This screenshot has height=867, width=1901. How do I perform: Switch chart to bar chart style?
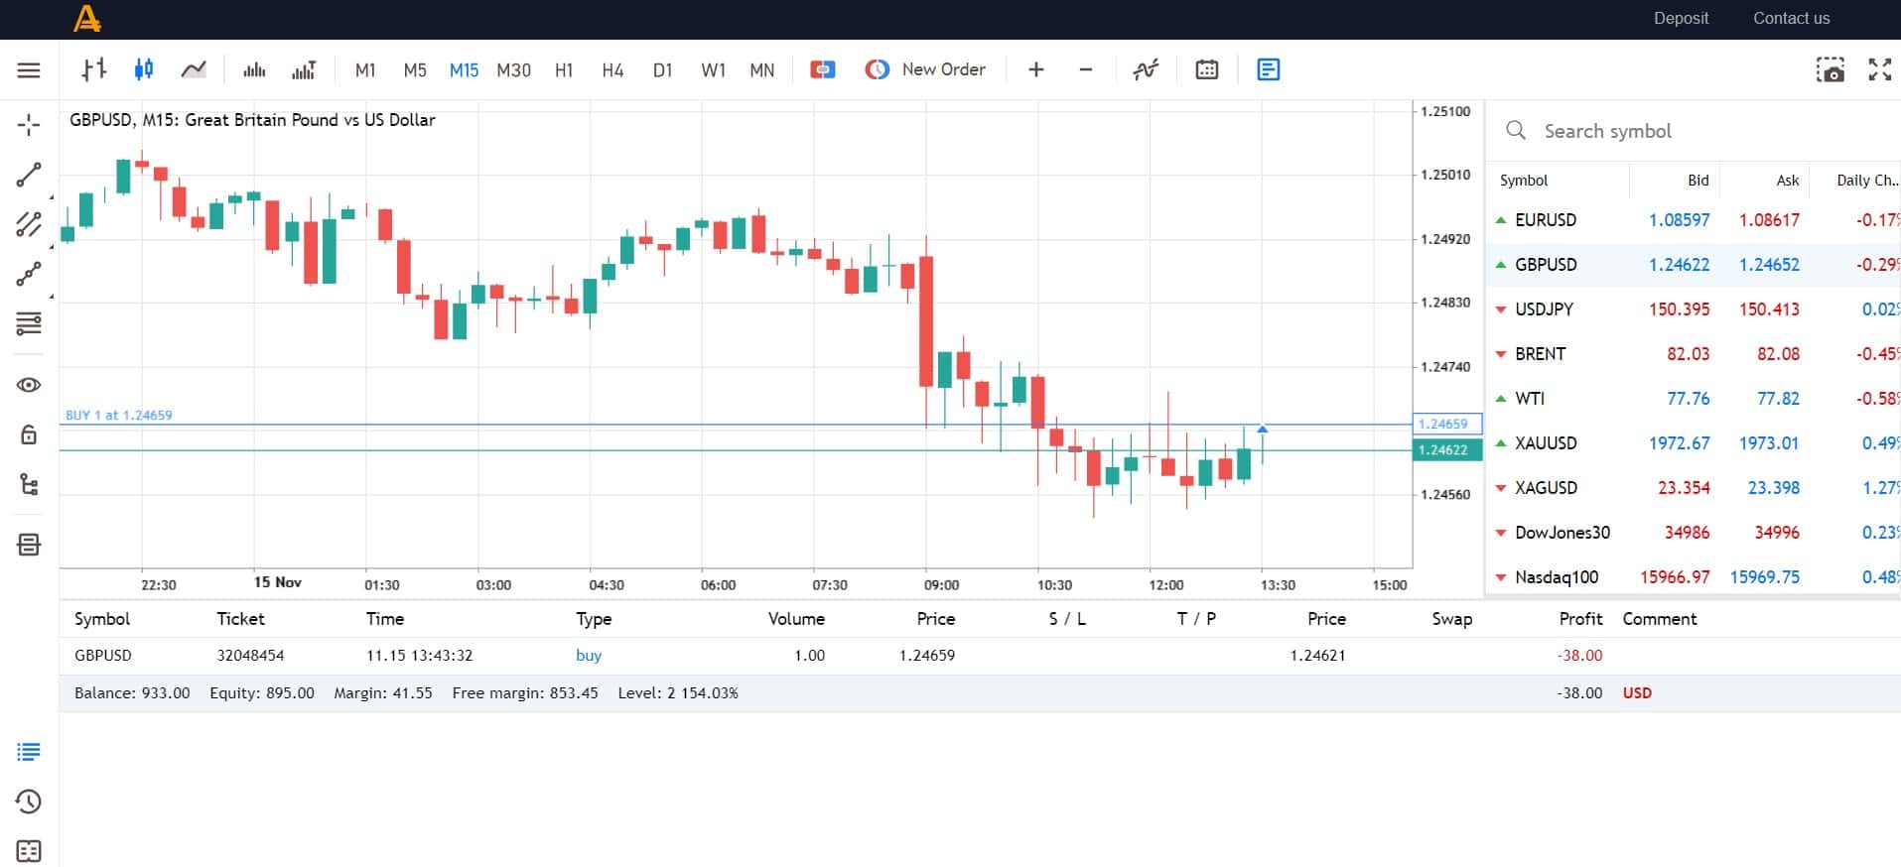coord(94,69)
